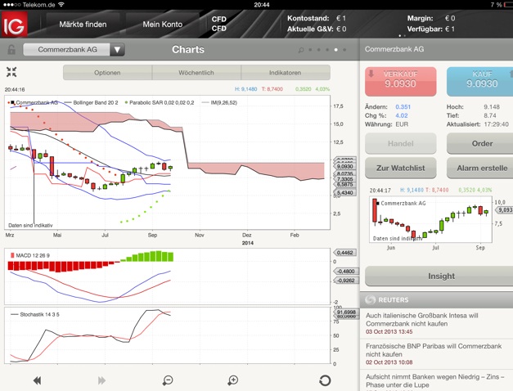Collapse chart with the shrink arrows icon

11,72
